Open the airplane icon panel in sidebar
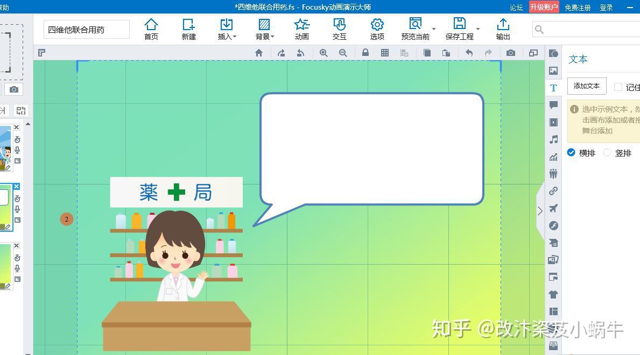This screenshot has height=355, width=640. pyautogui.click(x=553, y=209)
